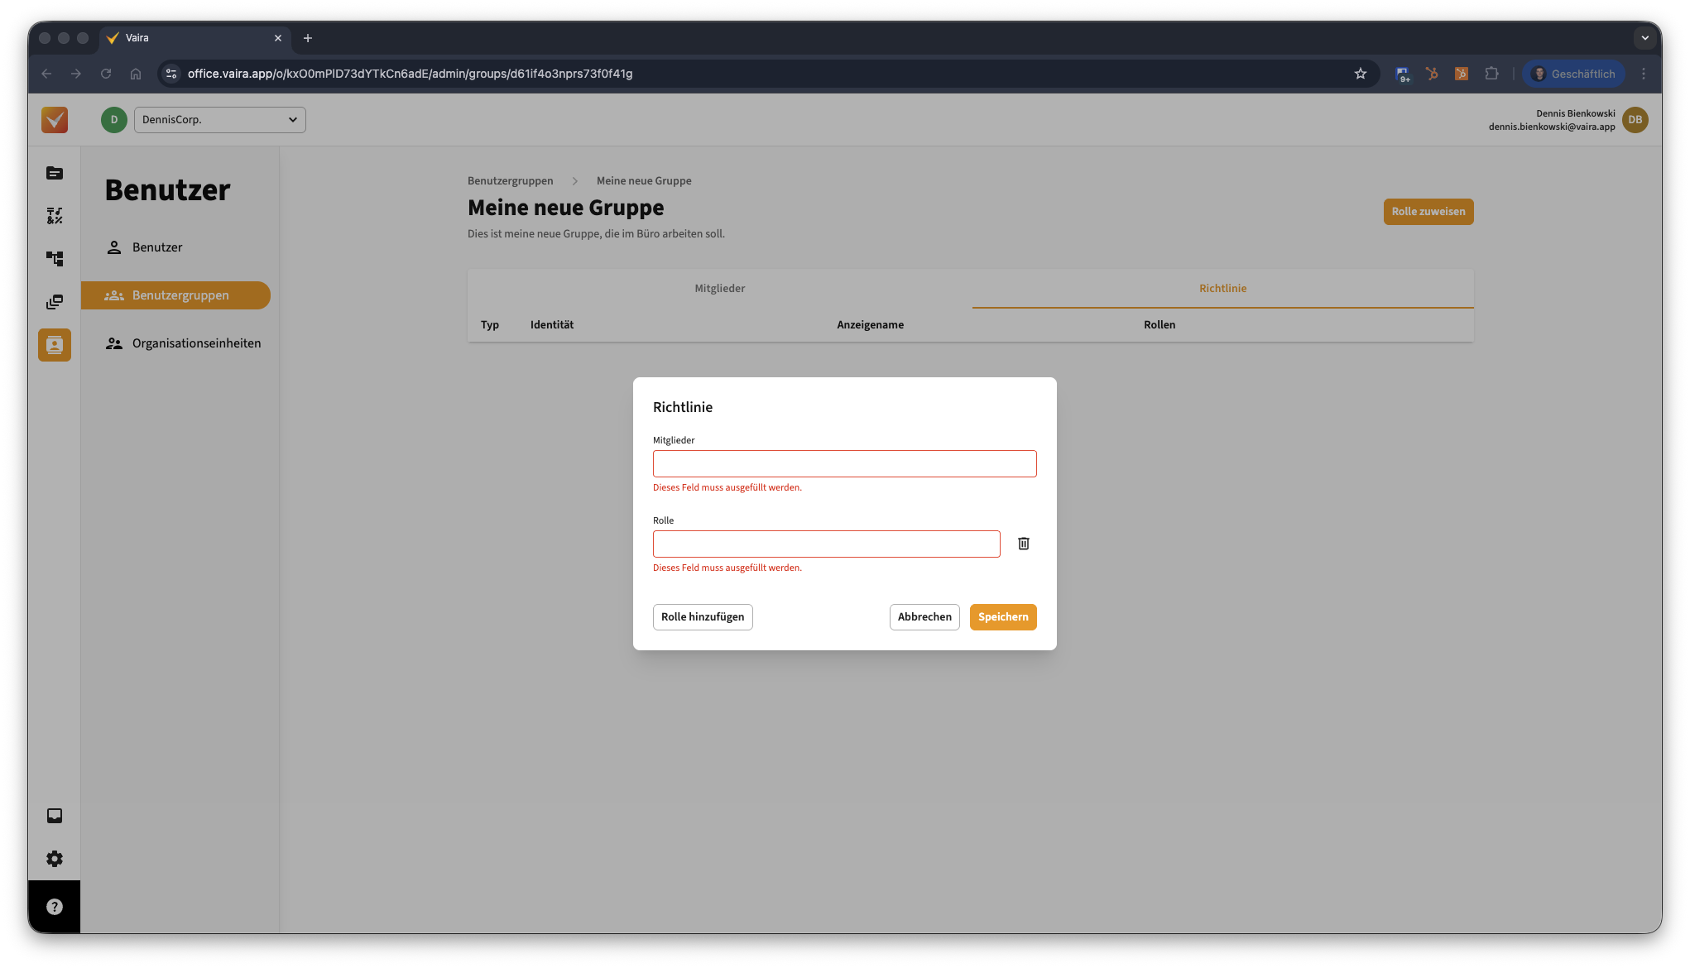
Task: Select Organisationseinheiten in the sidebar menu
Action: coord(196,343)
